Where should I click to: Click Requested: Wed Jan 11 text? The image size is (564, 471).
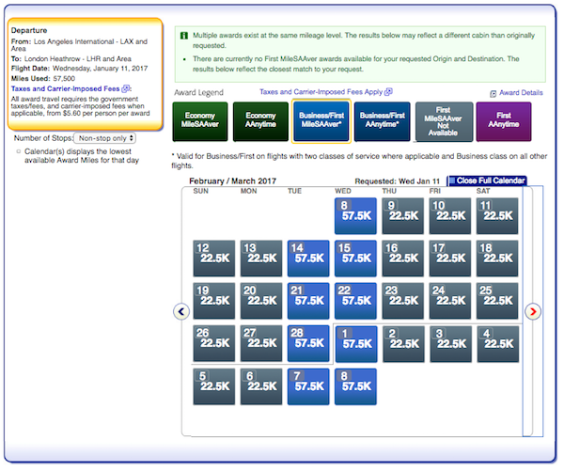click(x=397, y=181)
